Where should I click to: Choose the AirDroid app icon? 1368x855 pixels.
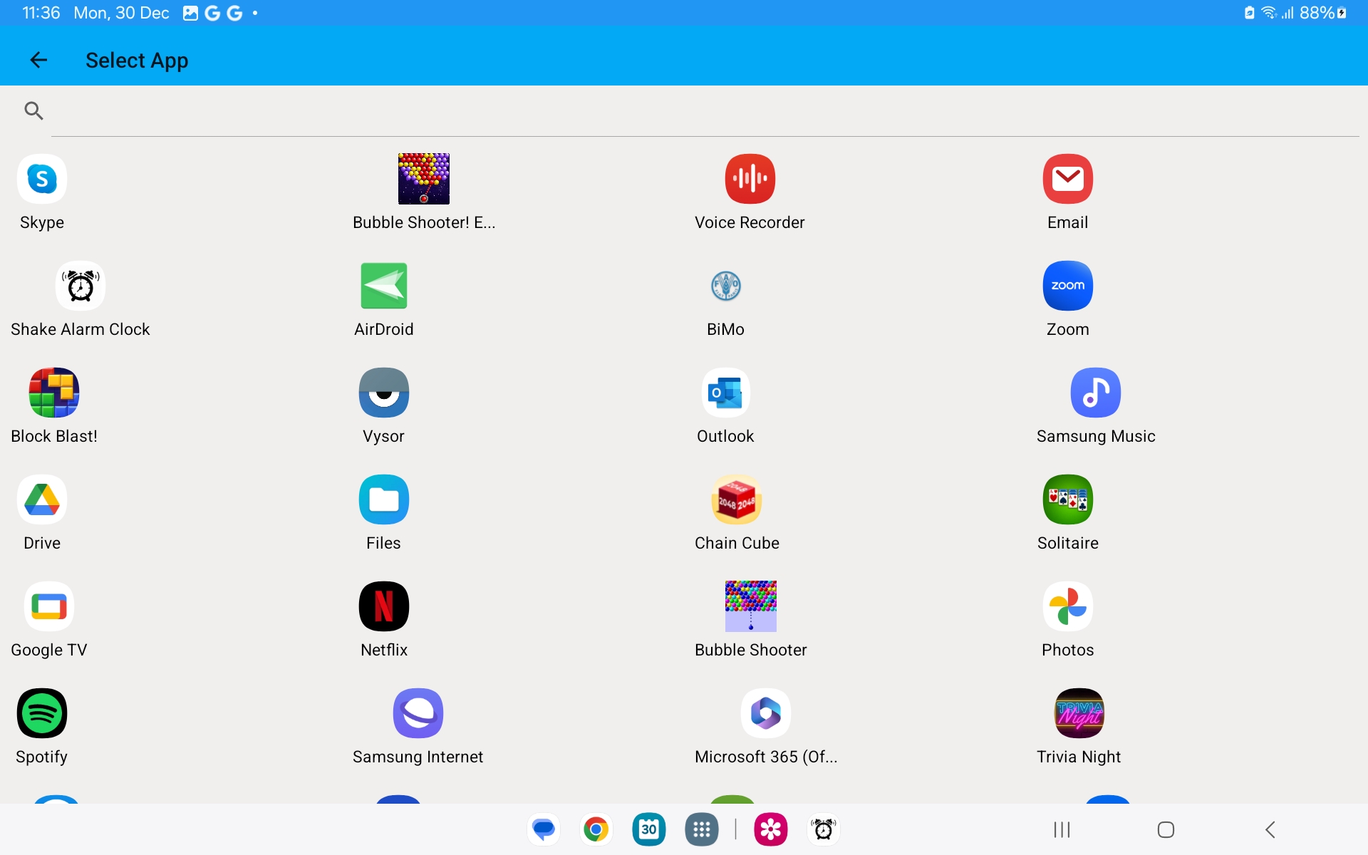(384, 286)
